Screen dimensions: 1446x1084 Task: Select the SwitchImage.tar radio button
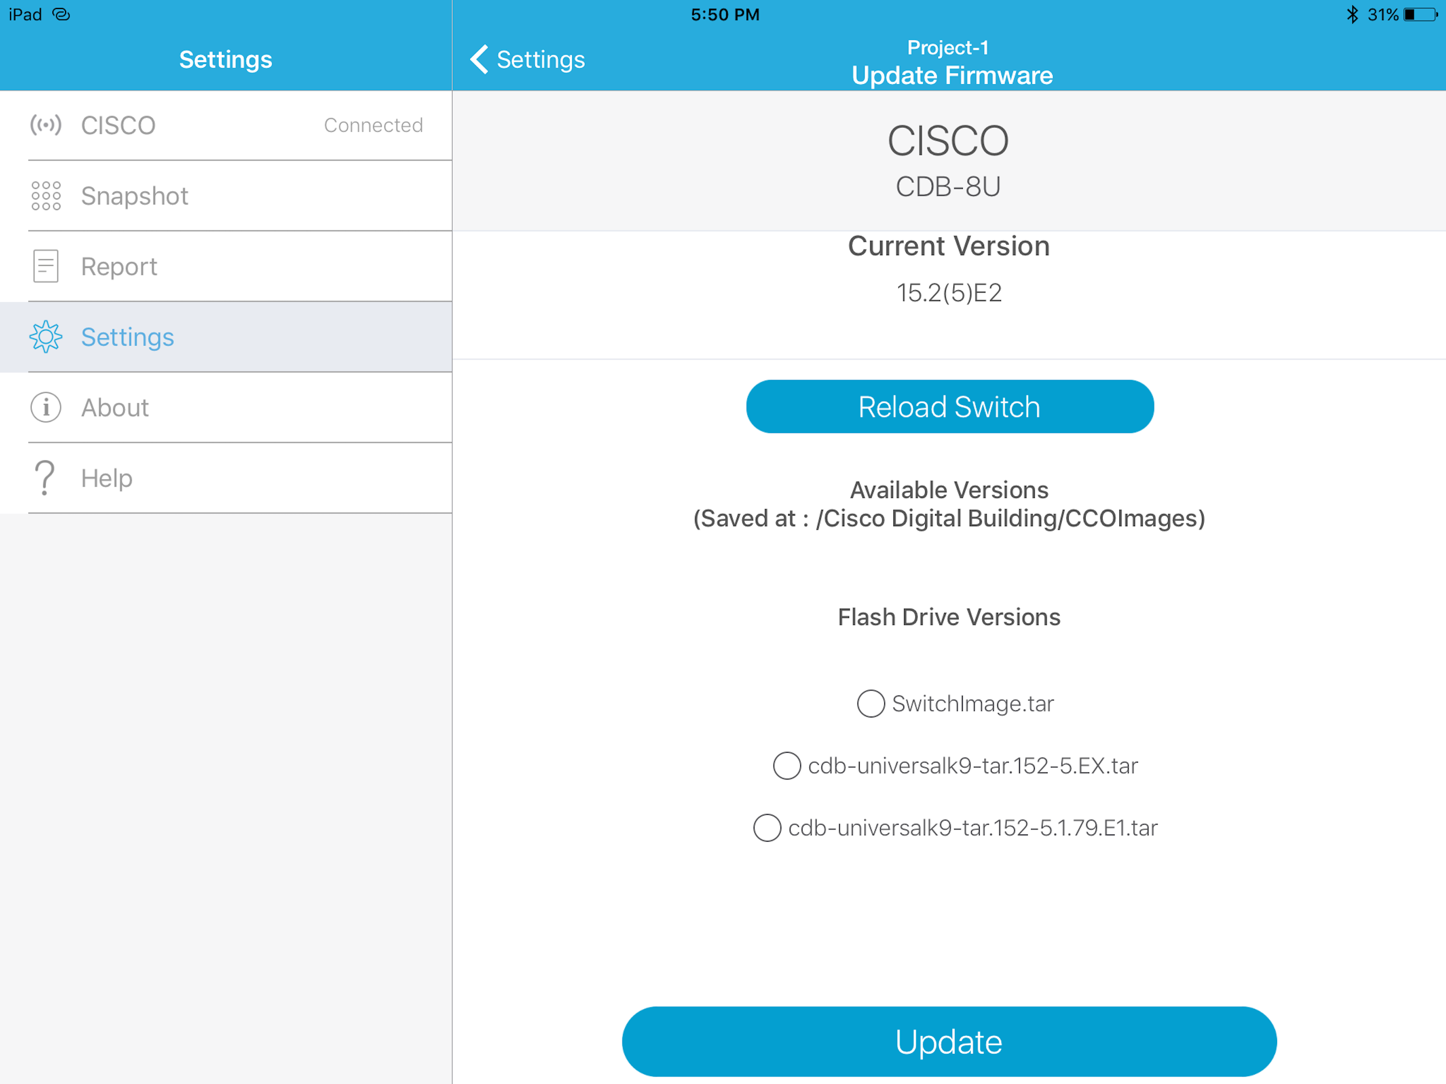pos(871,703)
